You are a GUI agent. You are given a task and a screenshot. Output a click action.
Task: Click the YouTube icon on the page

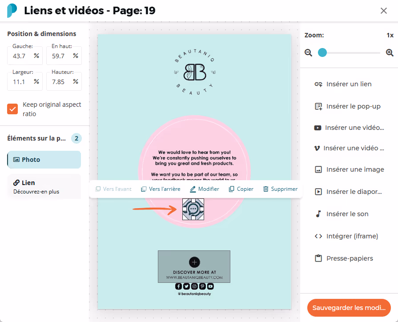click(x=210, y=286)
